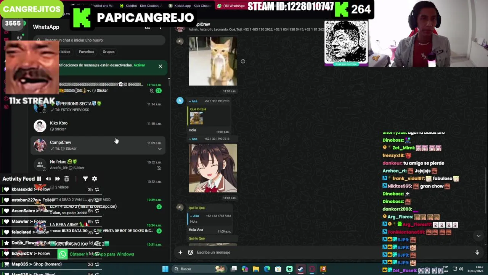Open File Explorer from the taskbar
Image resolution: width=488 pixels, height=275 pixels.
click(256, 269)
